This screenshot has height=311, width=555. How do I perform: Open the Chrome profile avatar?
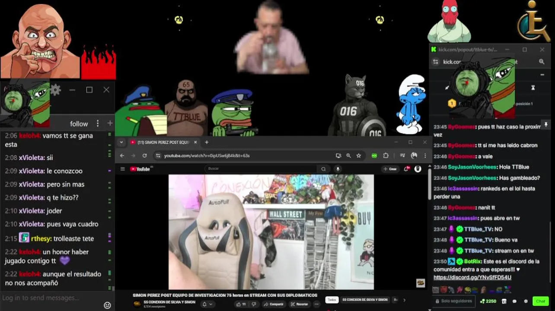[x=414, y=155]
